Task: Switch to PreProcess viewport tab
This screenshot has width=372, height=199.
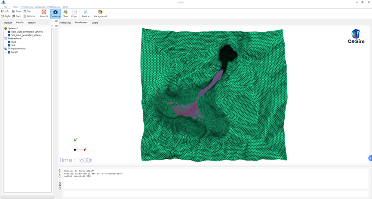Action: tap(65, 23)
